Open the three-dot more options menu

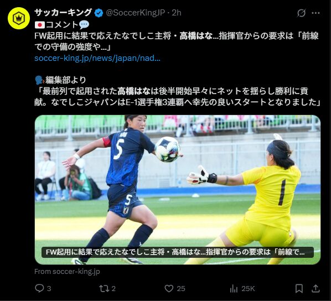(x=316, y=13)
